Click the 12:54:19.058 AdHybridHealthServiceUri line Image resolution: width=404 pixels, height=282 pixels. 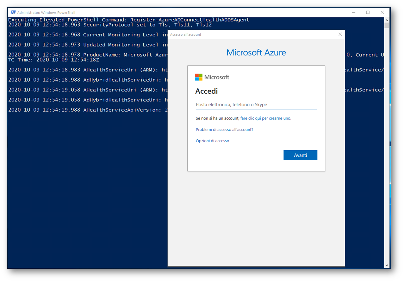pos(88,100)
